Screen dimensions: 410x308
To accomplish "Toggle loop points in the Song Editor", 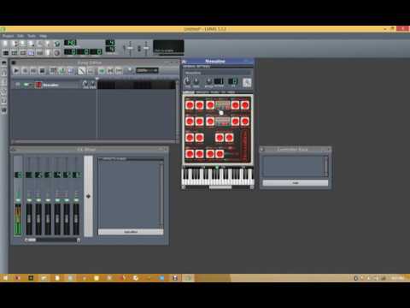I will point(110,71).
